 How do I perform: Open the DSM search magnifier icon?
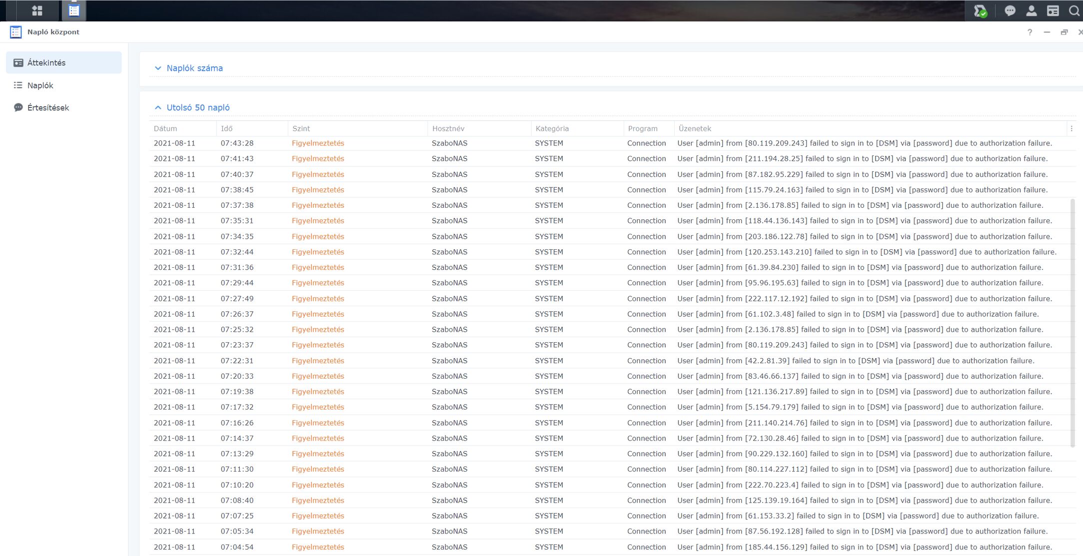[x=1075, y=10]
